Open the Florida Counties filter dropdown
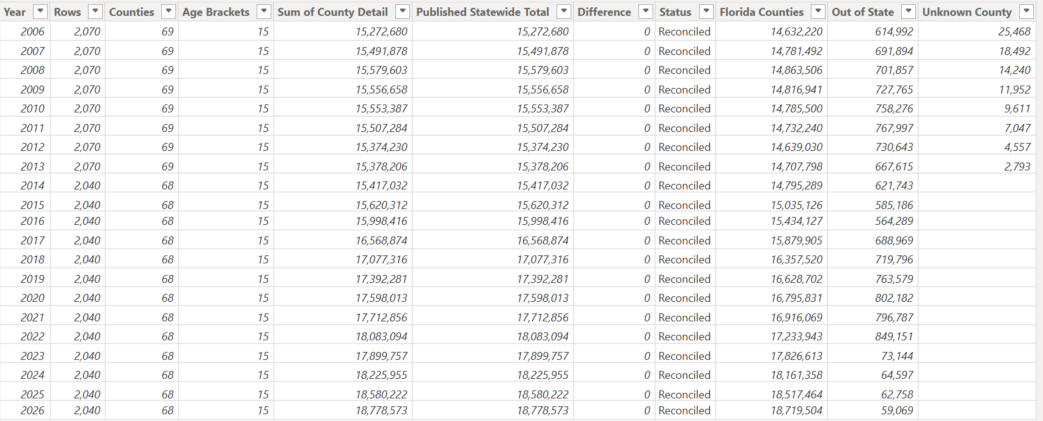 (818, 12)
